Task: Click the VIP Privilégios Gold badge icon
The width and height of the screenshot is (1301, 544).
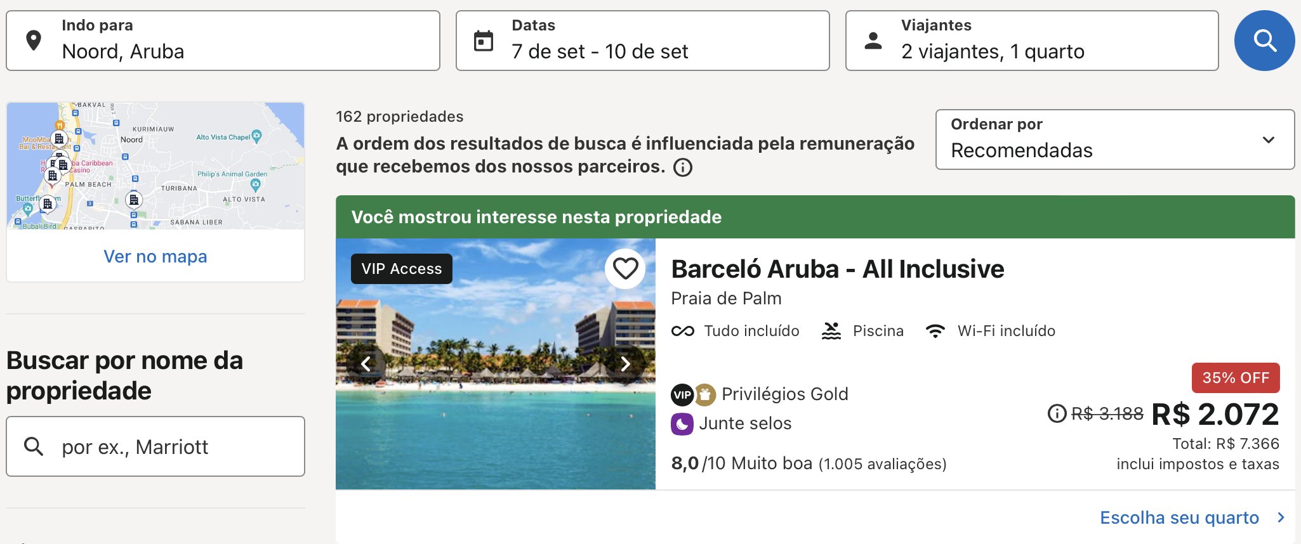Action: click(x=682, y=394)
